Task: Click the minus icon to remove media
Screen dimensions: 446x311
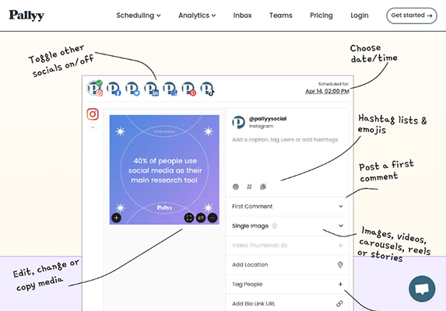Action: pyautogui.click(x=212, y=218)
